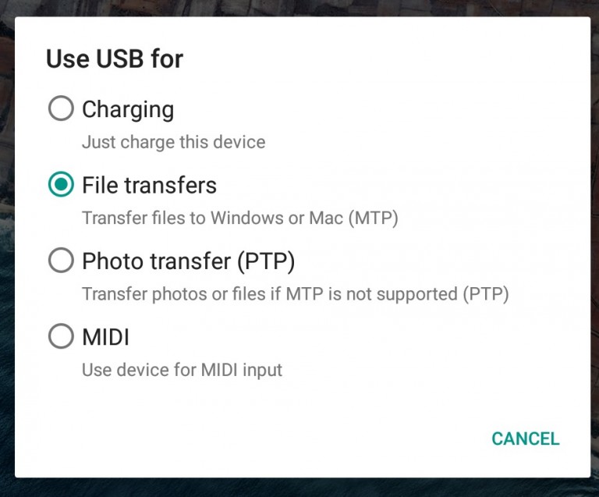Dismiss dialog by clicking wallpaper above it
Viewport: 599px width, 497px height.
pos(299,8)
